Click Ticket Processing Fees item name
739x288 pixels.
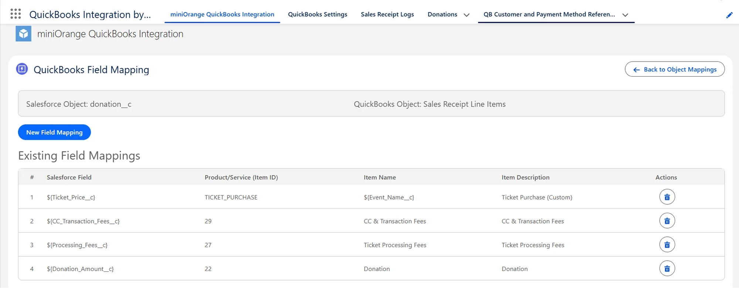coord(395,245)
